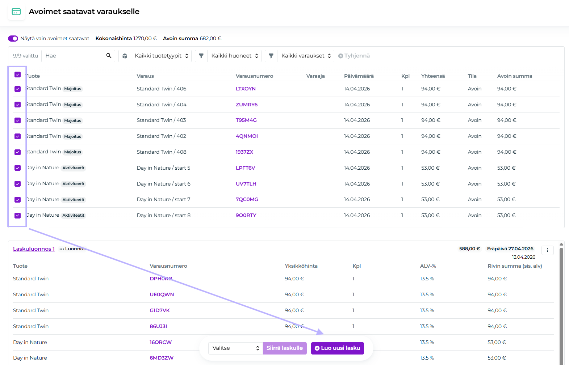Toggle Näytä vain avoimet saatavat switch
Screen dimensions: 569x365
[x=13, y=38]
